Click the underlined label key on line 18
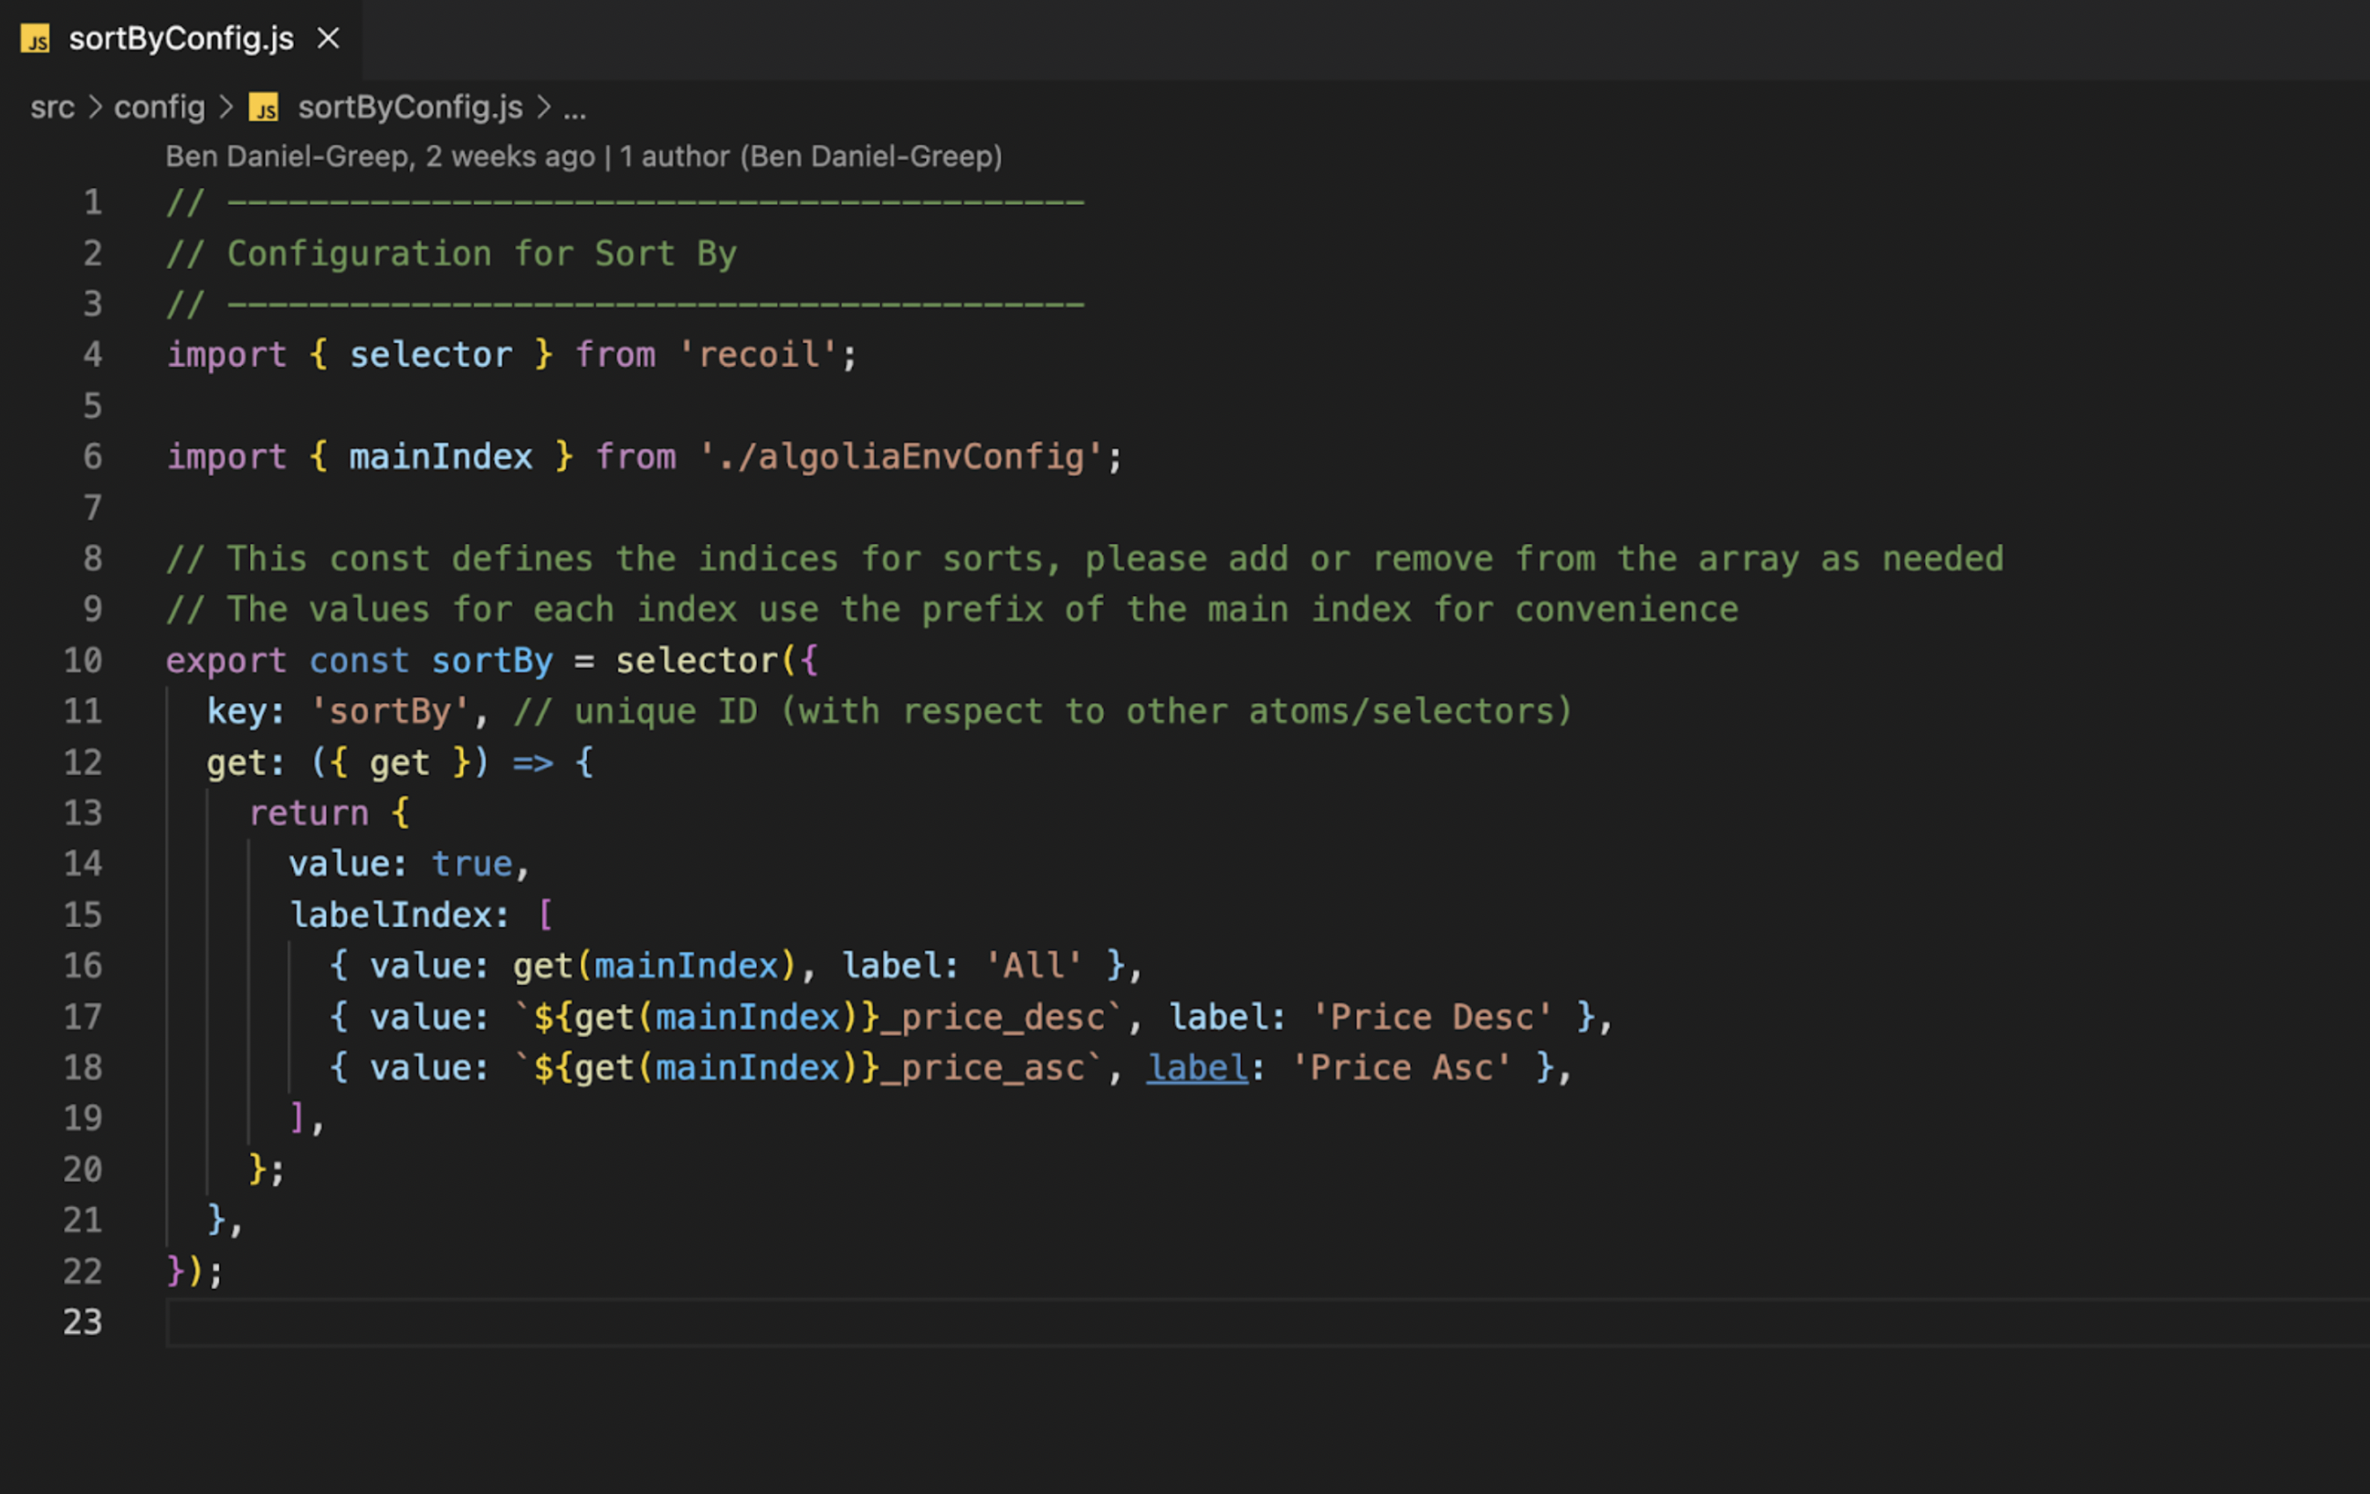The width and height of the screenshot is (2370, 1494). pos(1198,1068)
